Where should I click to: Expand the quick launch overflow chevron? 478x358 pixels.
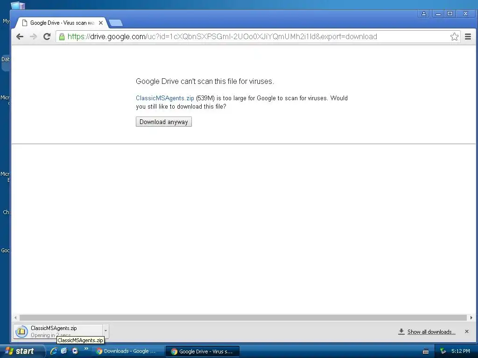(x=86, y=349)
